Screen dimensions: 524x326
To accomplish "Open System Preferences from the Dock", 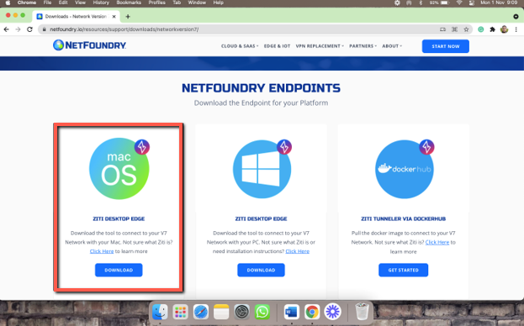I will point(241,313).
